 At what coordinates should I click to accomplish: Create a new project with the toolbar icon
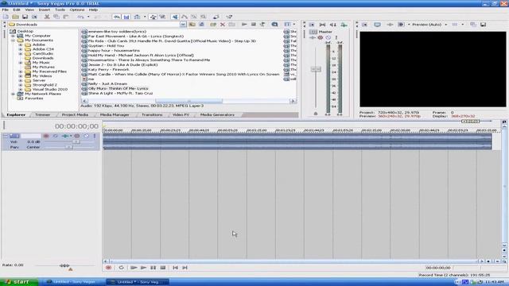6,17
